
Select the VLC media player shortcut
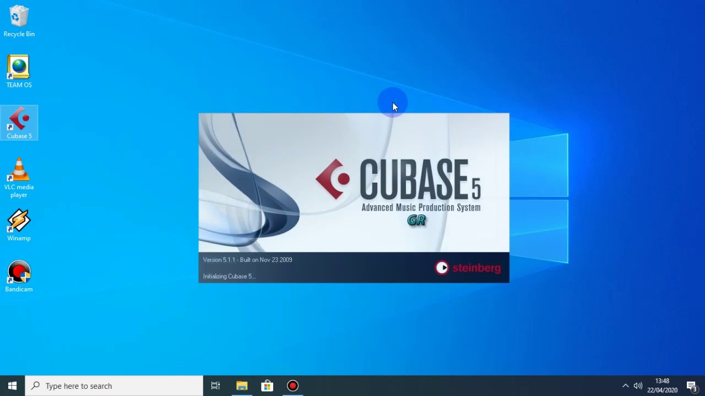[19, 178]
